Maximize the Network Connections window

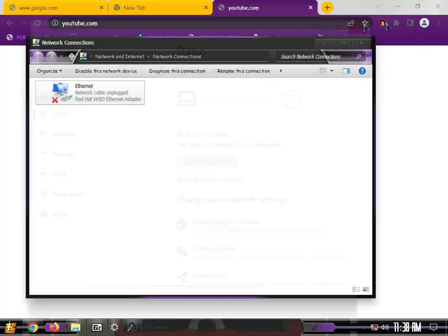pos(344,43)
